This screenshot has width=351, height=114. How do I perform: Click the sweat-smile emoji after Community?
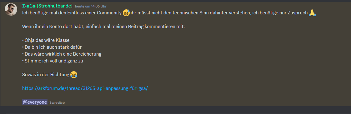click(x=126, y=13)
